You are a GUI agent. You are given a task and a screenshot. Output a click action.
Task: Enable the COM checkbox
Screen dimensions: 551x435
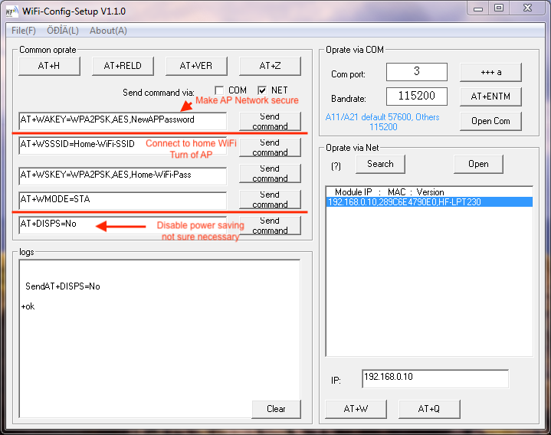[x=219, y=90]
